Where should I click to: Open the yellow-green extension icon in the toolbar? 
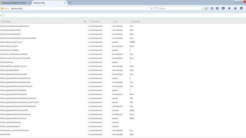[206, 8]
